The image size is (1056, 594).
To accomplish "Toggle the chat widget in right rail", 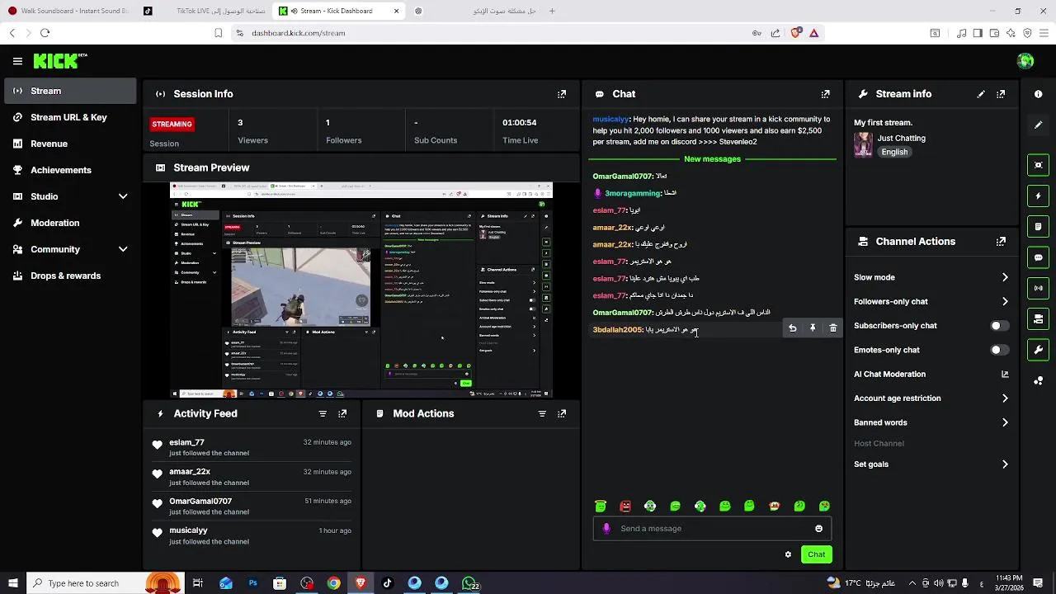I will 1039,257.
